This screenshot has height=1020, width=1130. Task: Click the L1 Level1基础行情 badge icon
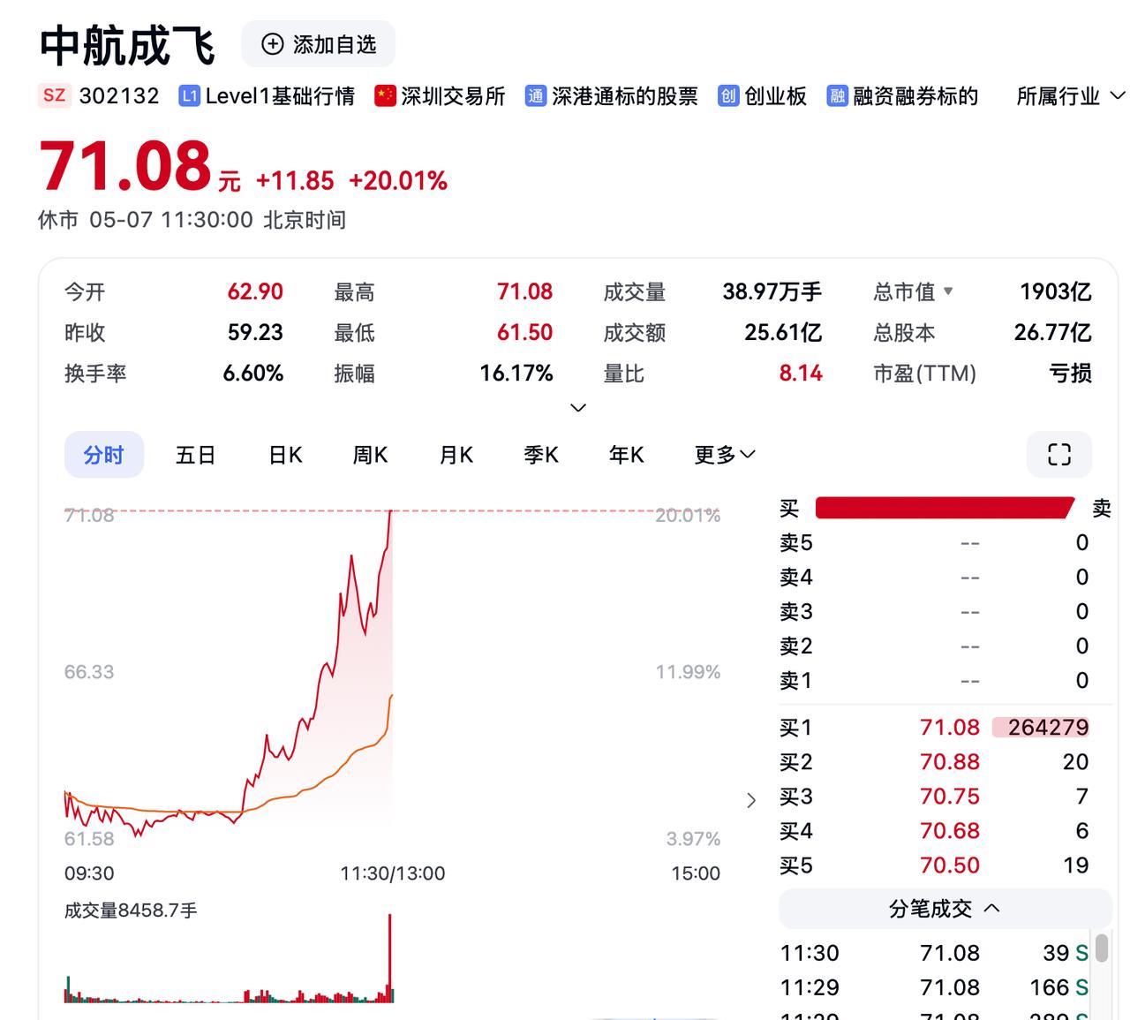[189, 96]
